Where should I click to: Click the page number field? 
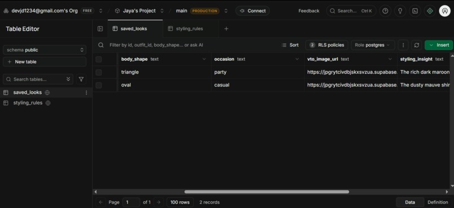click(x=131, y=202)
